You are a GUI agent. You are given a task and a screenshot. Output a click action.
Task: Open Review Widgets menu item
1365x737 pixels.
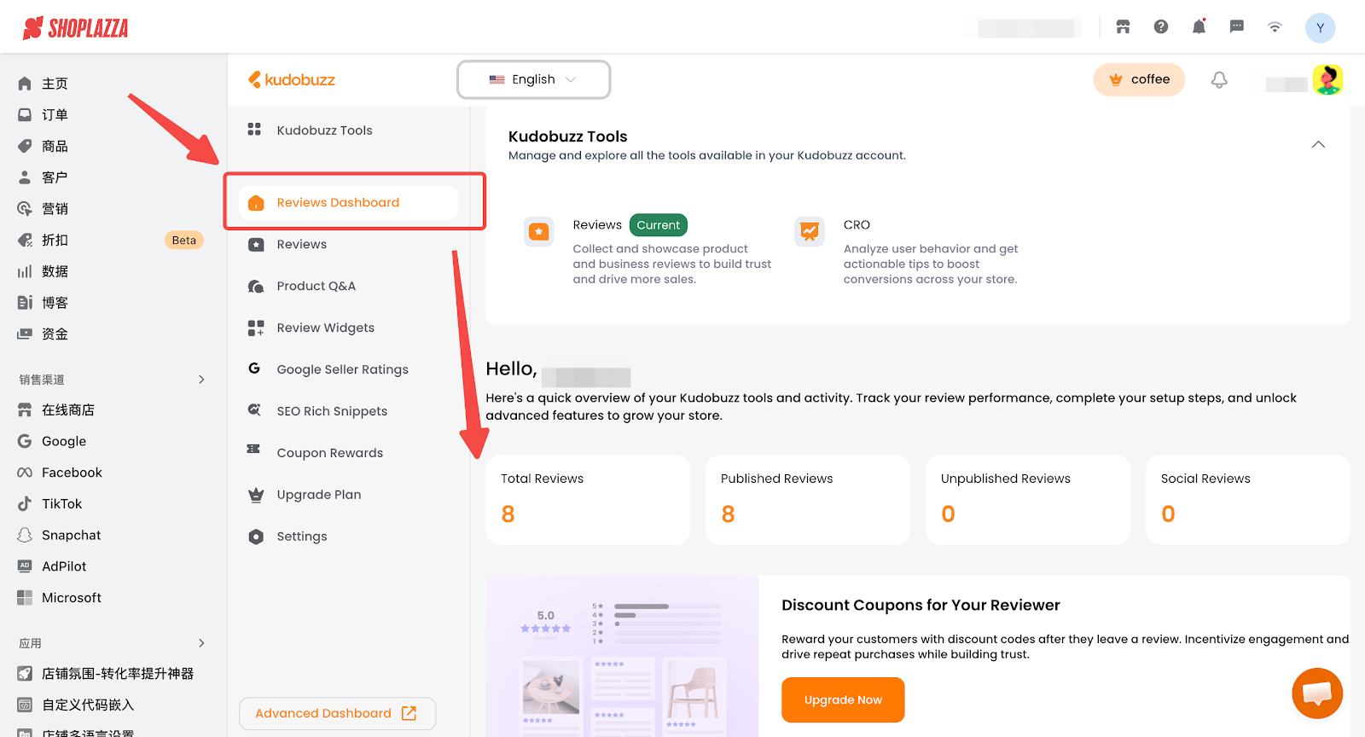[325, 328]
